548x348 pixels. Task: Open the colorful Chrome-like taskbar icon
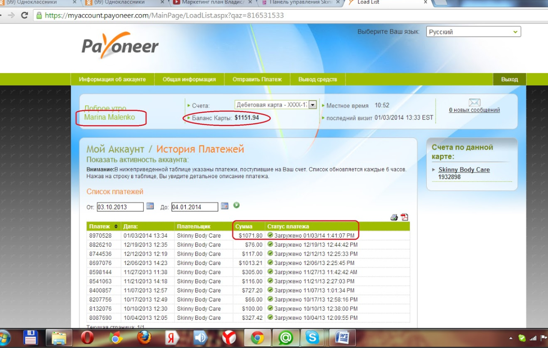pyautogui.click(x=116, y=338)
